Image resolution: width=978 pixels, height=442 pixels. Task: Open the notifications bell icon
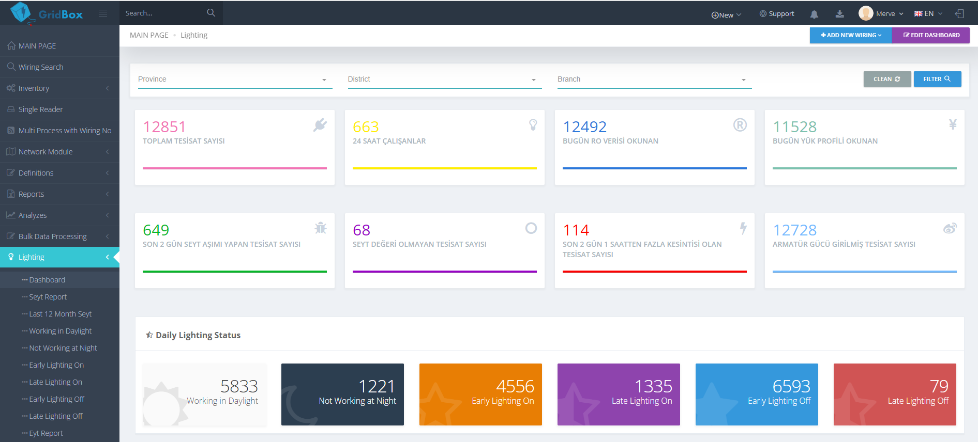click(x=814, y=14)
